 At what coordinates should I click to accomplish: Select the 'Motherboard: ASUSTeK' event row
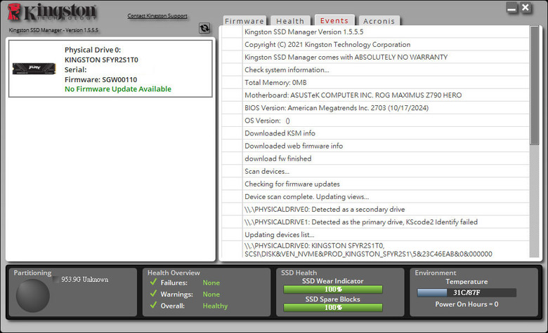pos(375,95)
